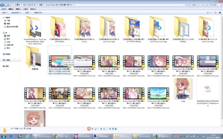Click the microphone icon on the IME toolbar

tap(101, 129)
